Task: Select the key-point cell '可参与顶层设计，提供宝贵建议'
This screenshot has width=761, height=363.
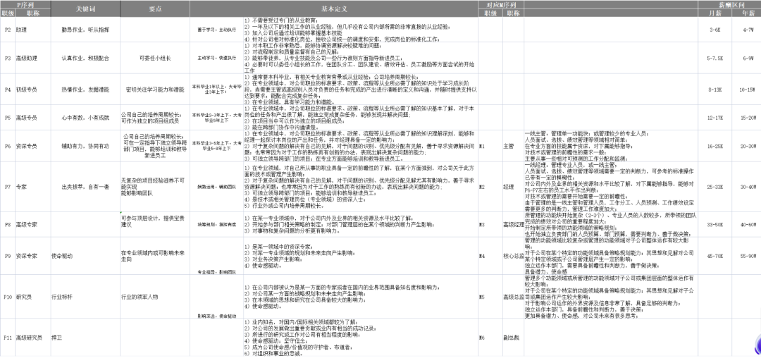Action: tap(155, 224)
